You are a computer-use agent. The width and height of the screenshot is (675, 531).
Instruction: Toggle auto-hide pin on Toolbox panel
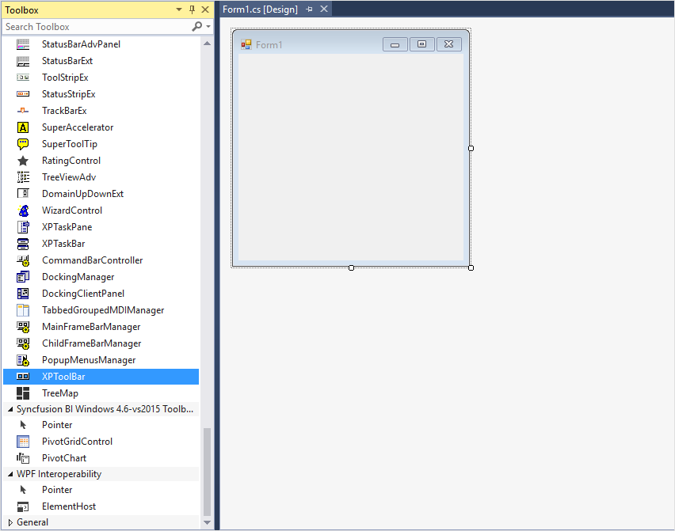point(192,9)
